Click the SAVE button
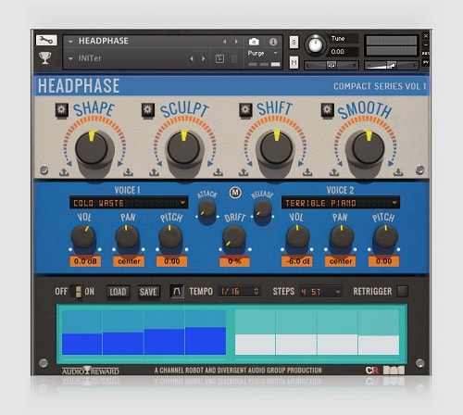The image size is (463, 415). tap(148, 292)
